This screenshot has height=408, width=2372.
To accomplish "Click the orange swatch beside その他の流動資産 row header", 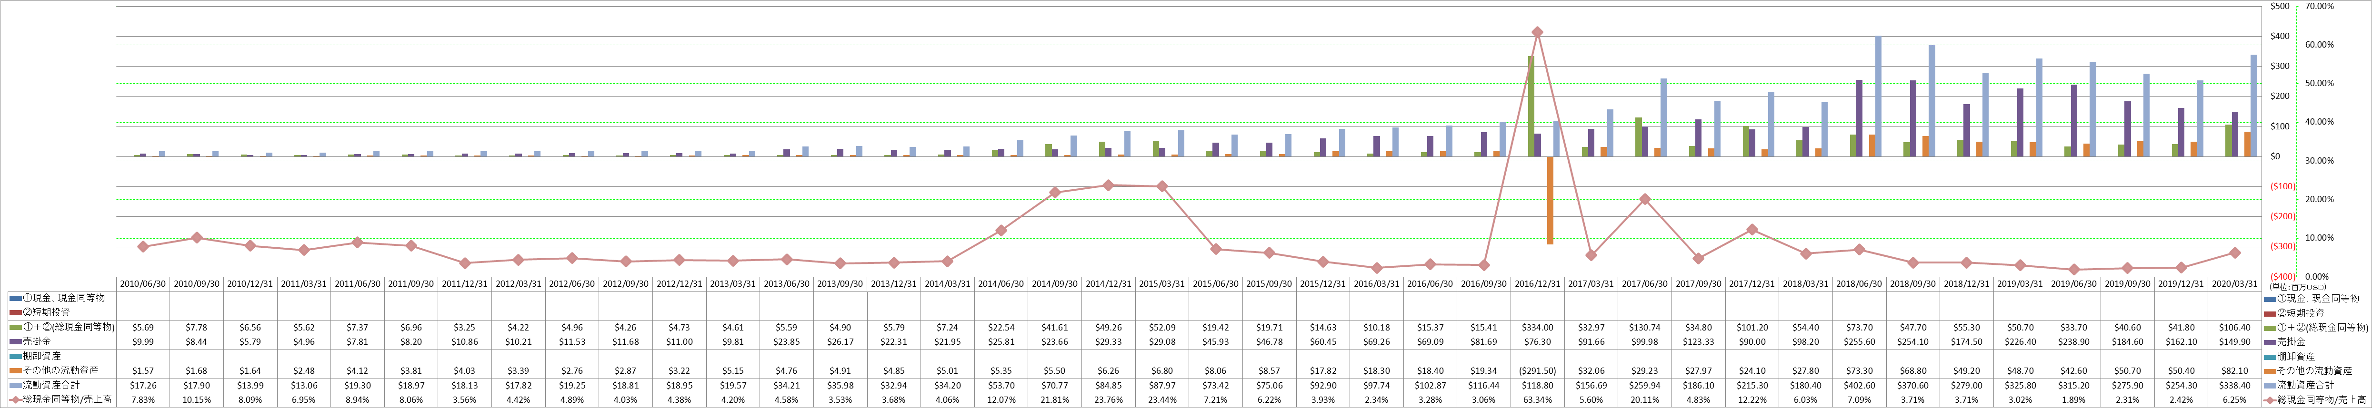I will coord(16,371).
